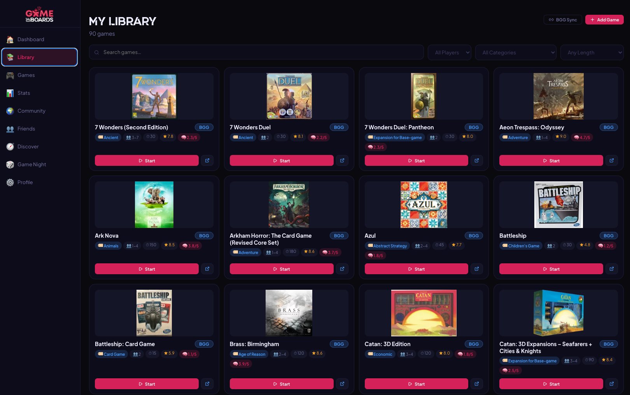Open Aeon Trespass: Odyssey cover image

[558, 96]
